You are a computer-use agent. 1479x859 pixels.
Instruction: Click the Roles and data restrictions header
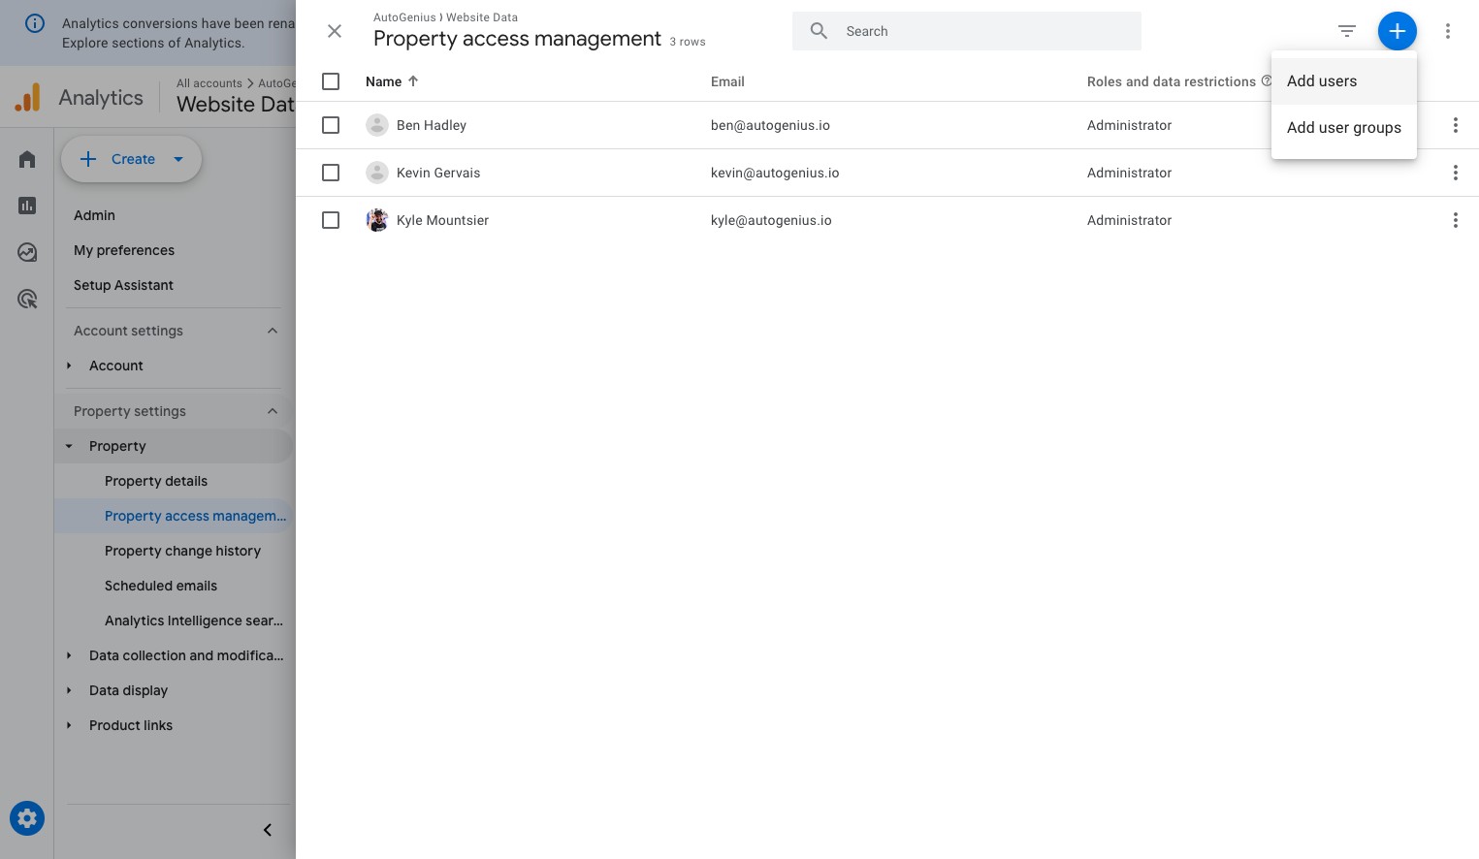1172,81
